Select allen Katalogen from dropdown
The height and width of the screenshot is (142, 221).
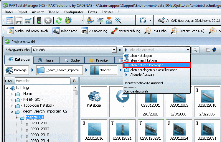157,56
